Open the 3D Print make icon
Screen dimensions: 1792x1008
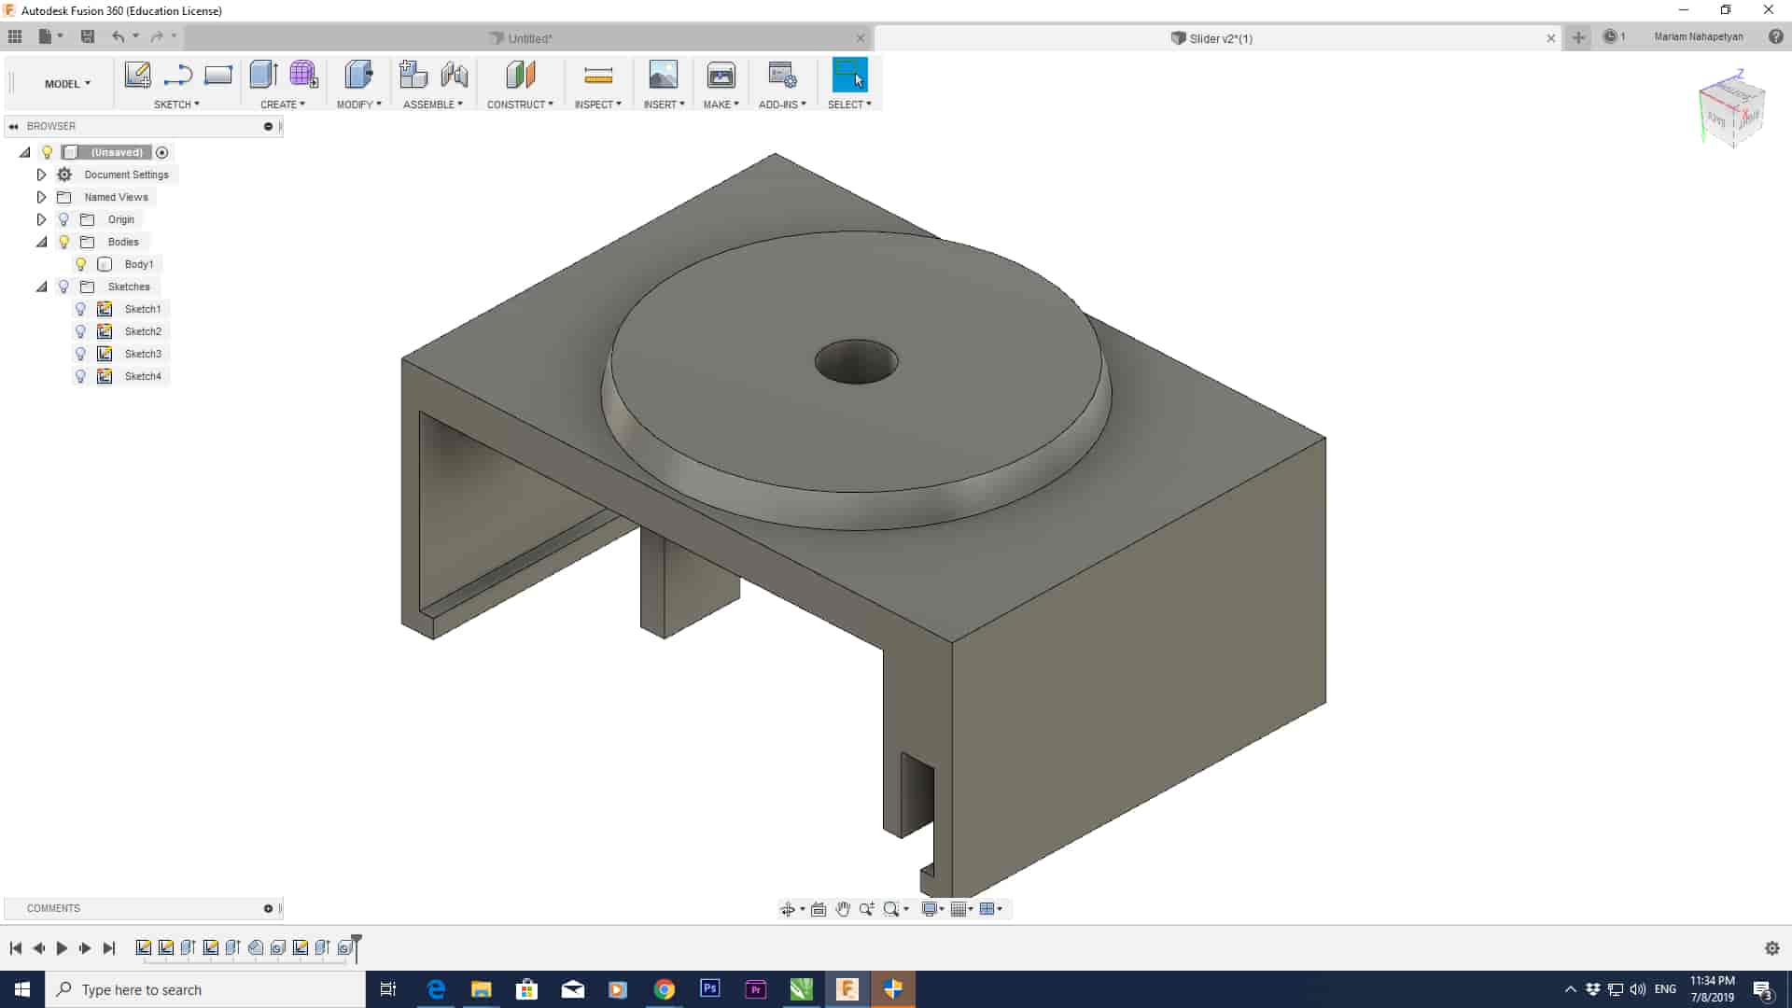click(721, 75)
